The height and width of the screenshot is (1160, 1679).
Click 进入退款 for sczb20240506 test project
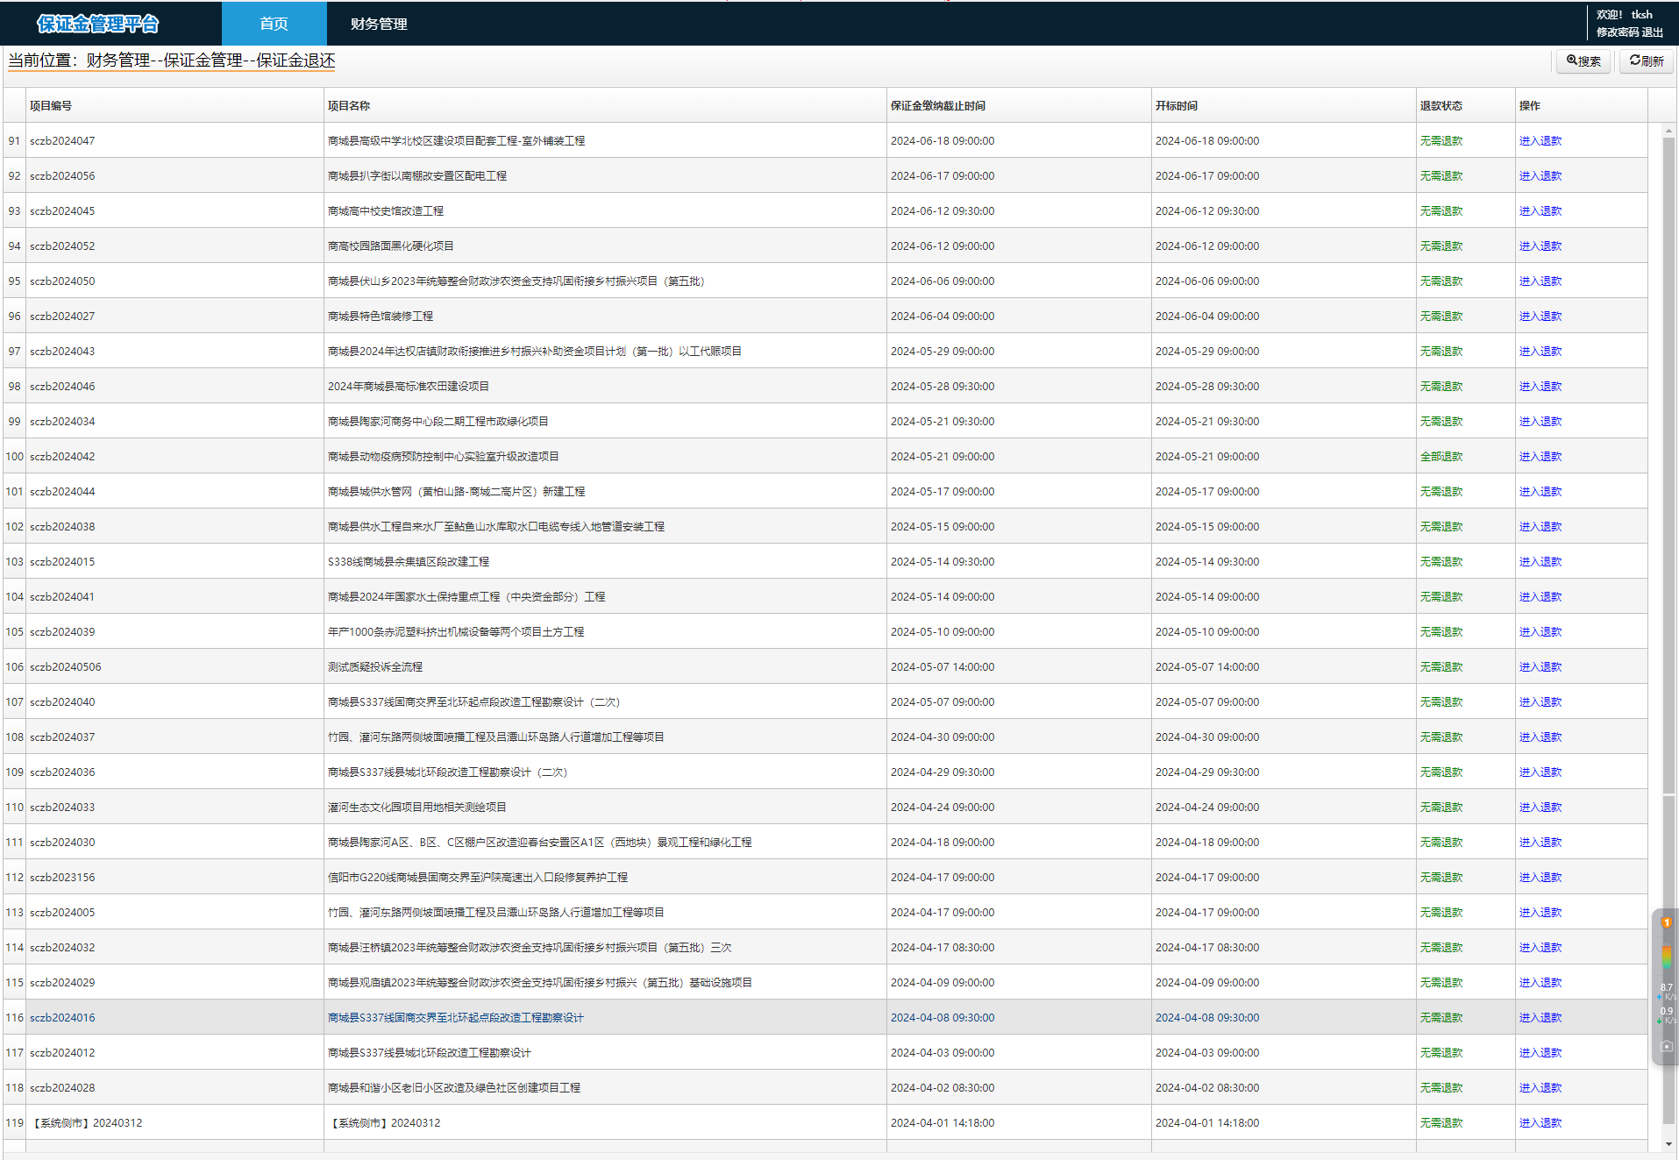1540,667
